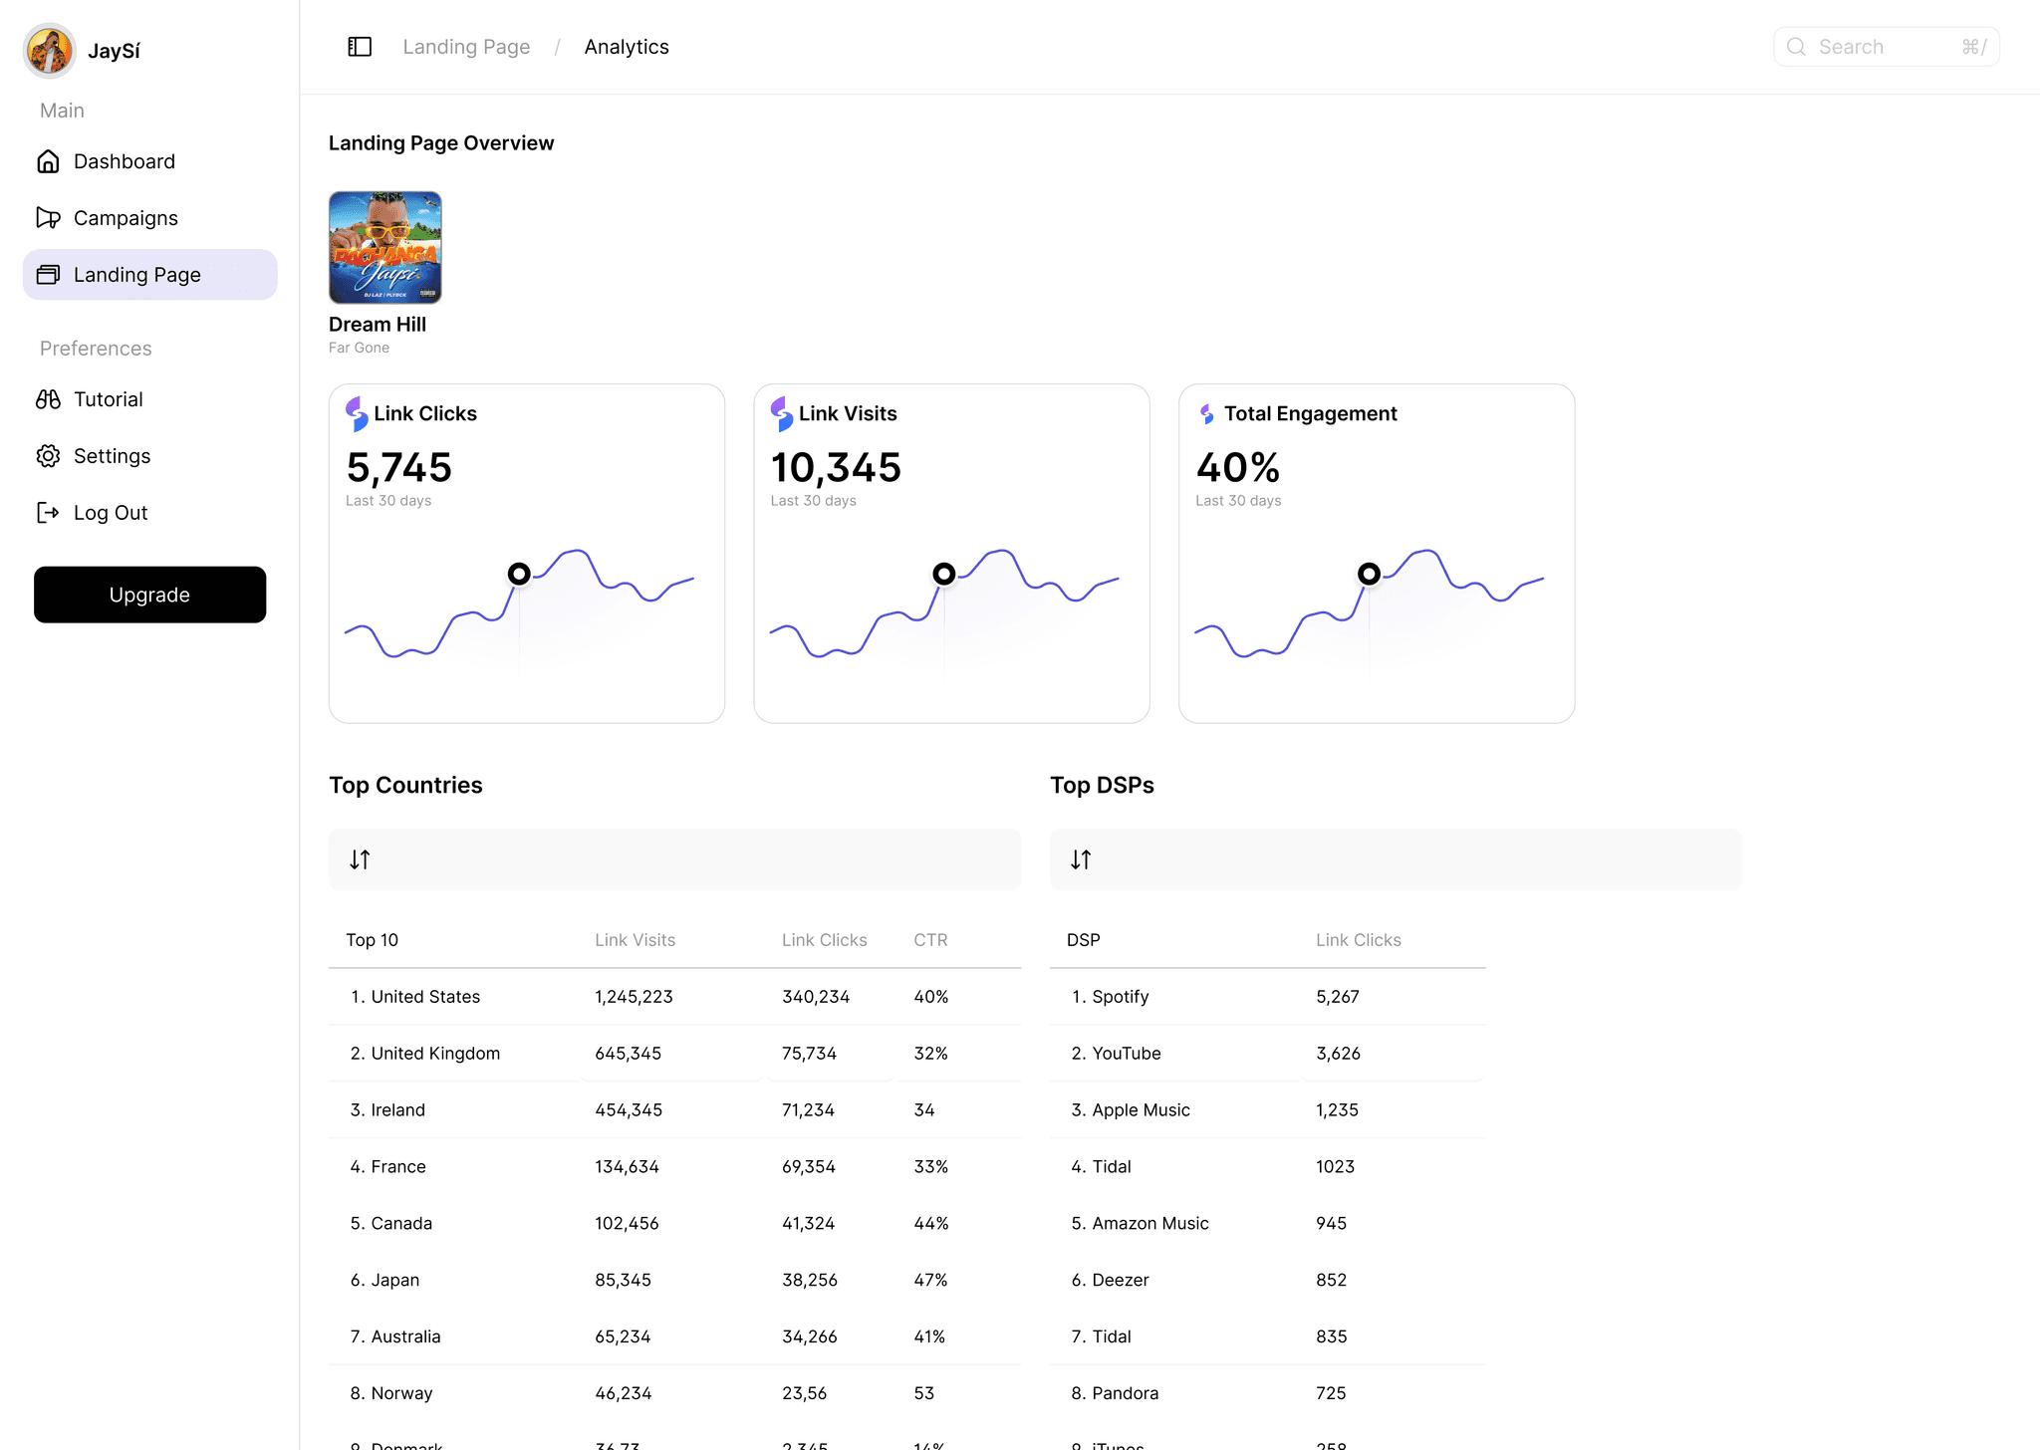The width and height of the screenshot is (2040, 1450).
Task: Click the Top 10 column header
Action: [373, 940]
